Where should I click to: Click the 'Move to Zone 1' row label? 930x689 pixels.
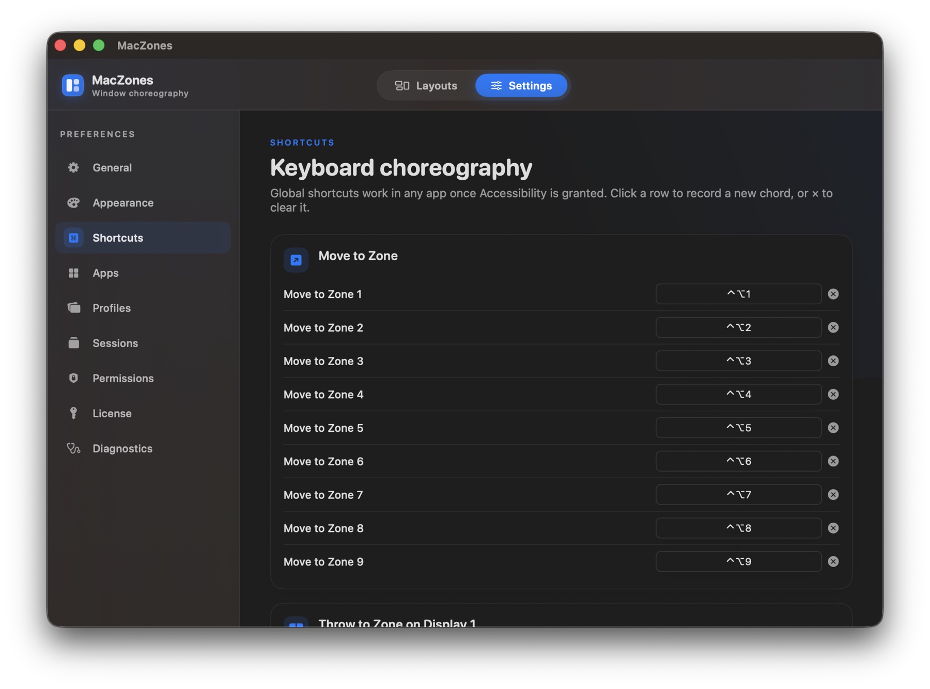[x=322, y=294]
